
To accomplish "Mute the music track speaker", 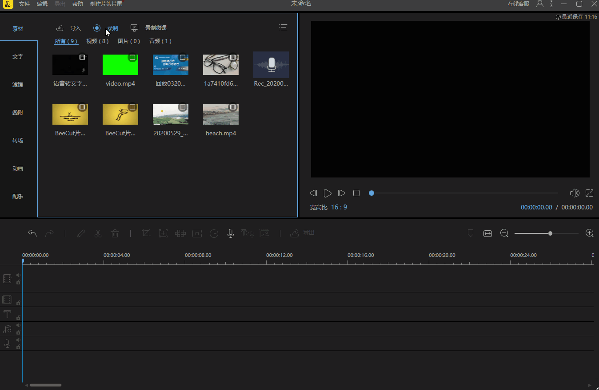I will point(18,326).
